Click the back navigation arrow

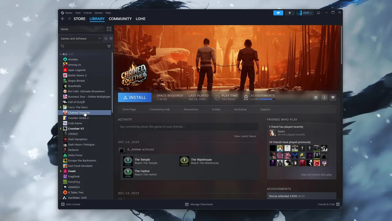point(63,19)
